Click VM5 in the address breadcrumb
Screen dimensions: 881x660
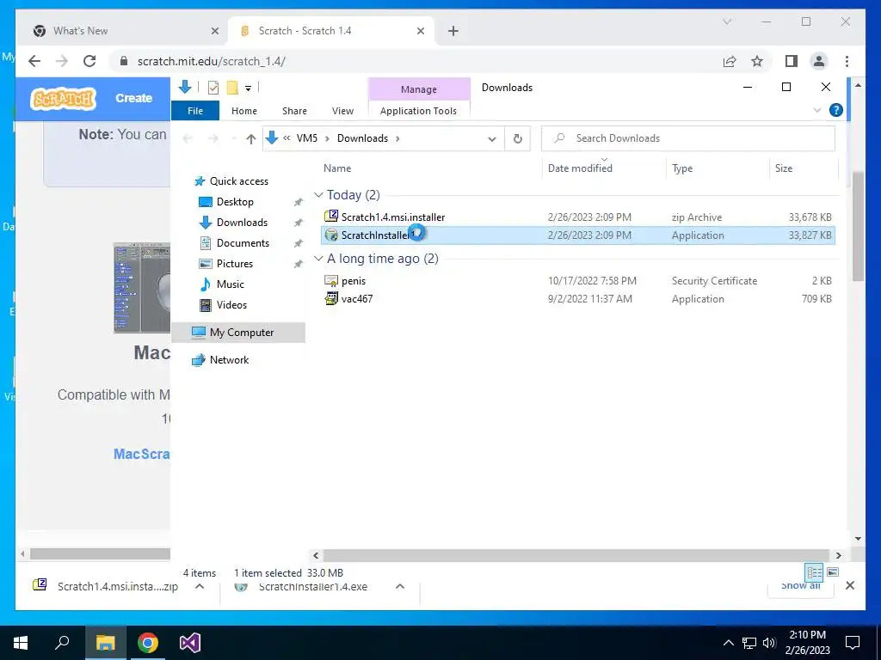pyautogui.click(x=307, y=138)
